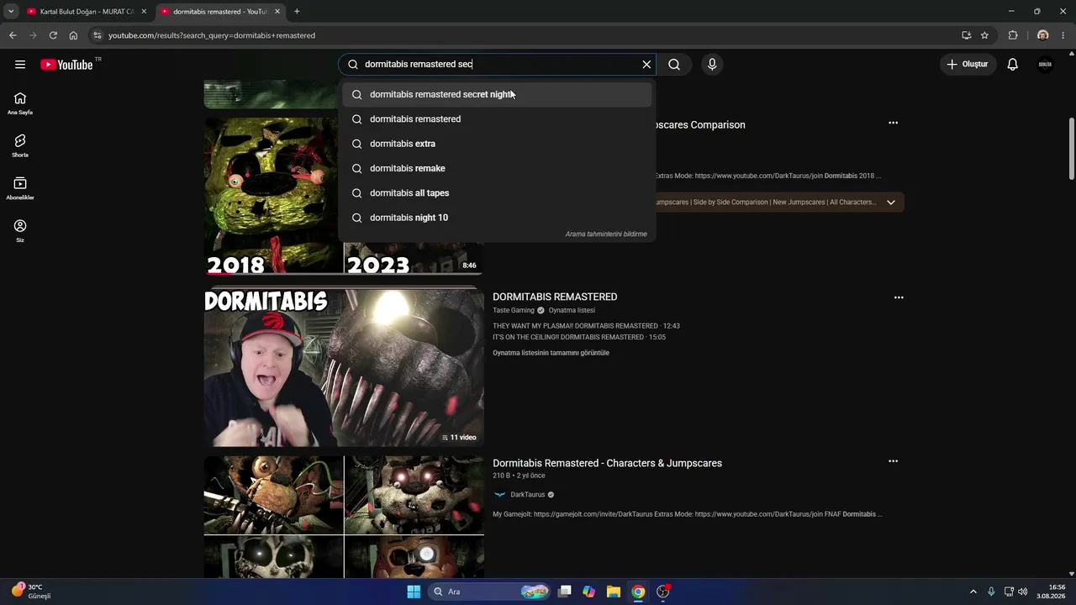
Task: Submit search with the magnifier button
Action: tap(674, 65)
